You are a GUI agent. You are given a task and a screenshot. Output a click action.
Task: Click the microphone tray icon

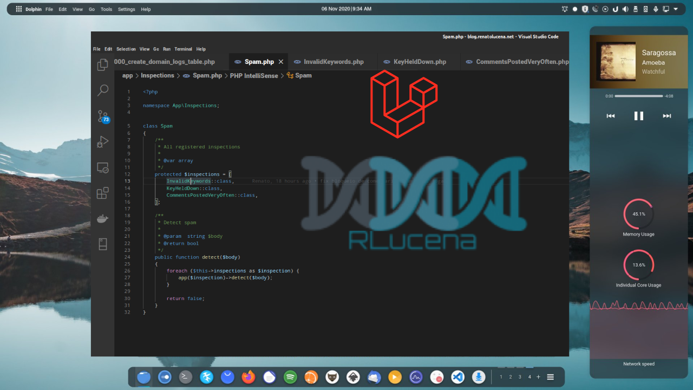656,9
